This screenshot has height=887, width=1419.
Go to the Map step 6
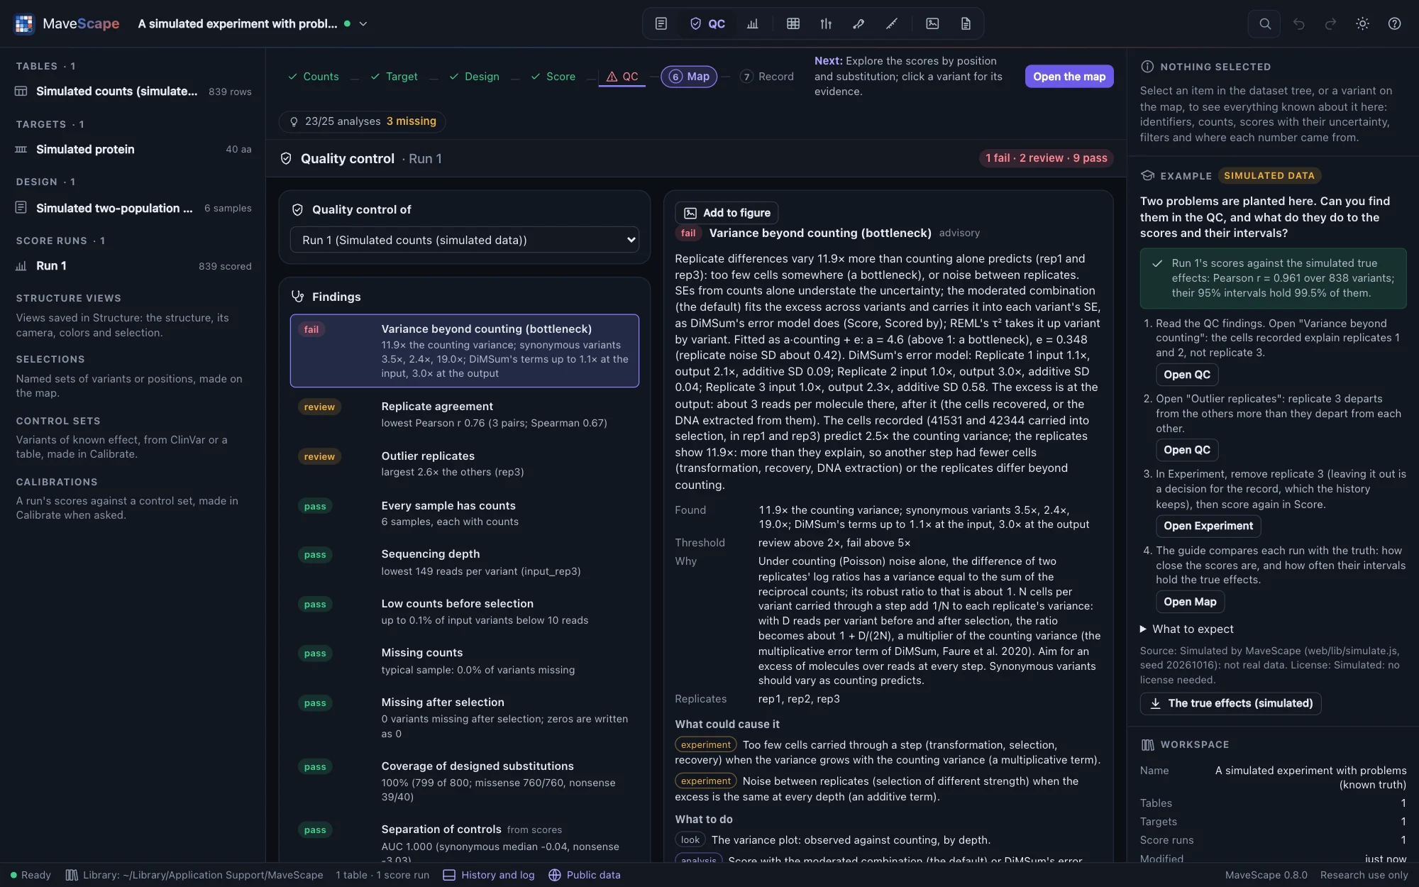click(x=689, y=77)
